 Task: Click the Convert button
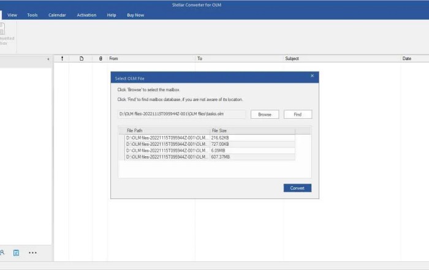(297, 188)
